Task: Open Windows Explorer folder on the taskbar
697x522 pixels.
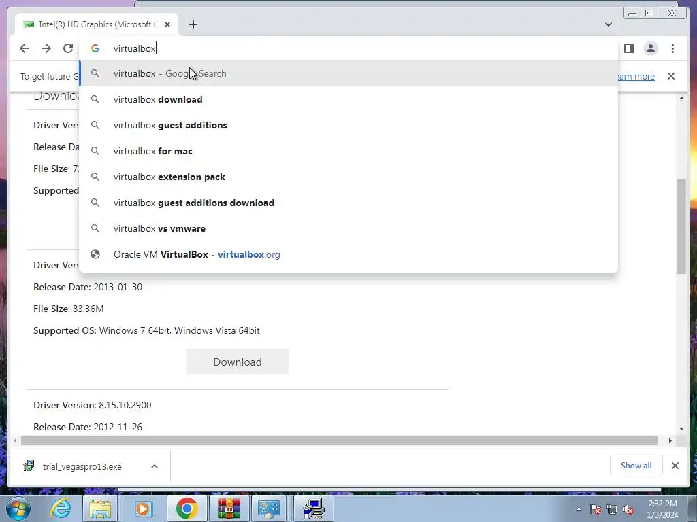Action: click(100, 508)
